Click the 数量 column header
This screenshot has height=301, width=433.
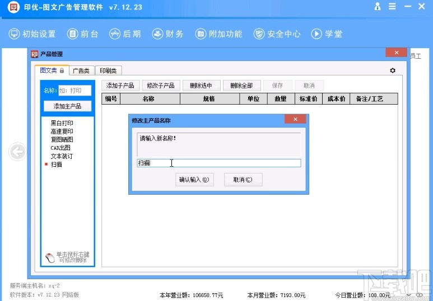[281, 99]
